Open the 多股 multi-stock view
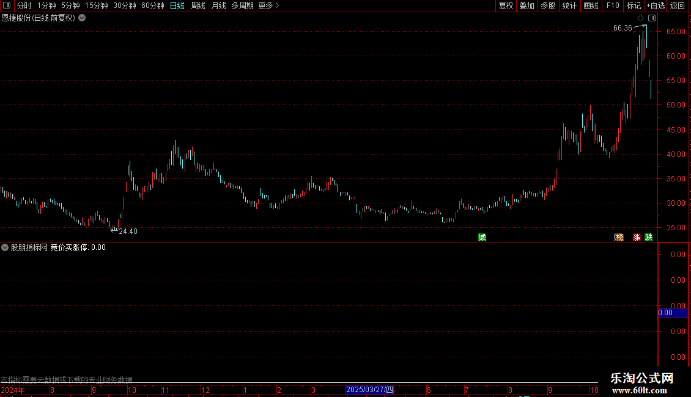This screenshot has height=397, width=691. (x=549, y=5)
